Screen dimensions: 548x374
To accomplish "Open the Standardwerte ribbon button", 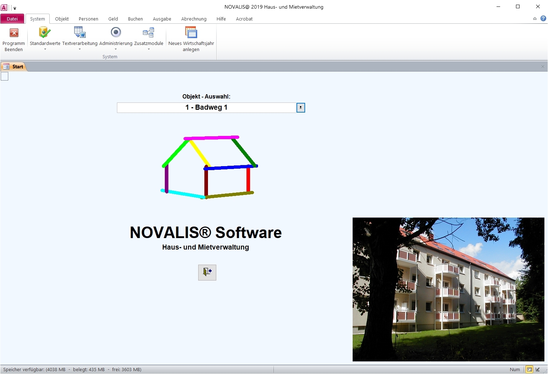I will (45, 38).
